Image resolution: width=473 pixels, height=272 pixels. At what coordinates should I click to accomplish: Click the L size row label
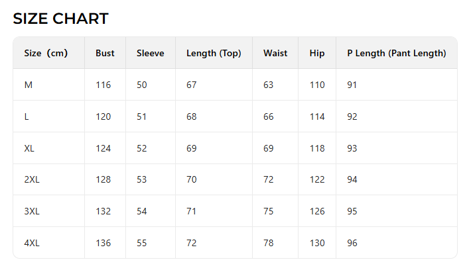pos(27,116)
